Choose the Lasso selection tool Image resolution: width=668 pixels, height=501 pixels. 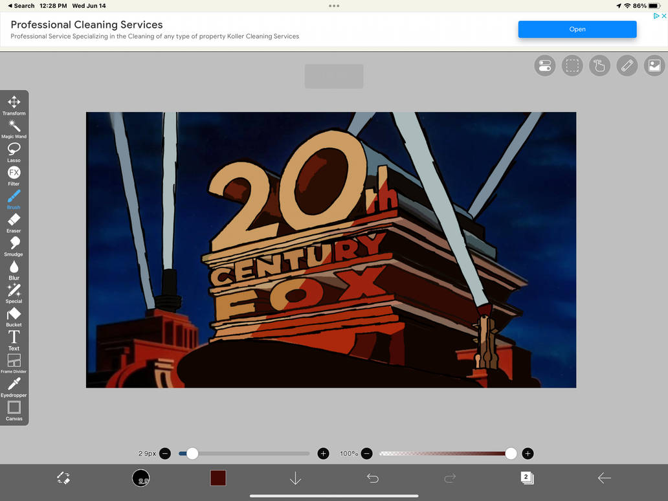click(14, 153)
